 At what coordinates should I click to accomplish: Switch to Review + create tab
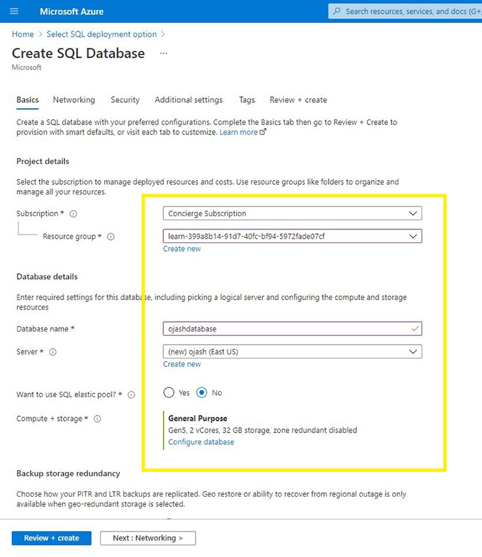pos(298,100)
